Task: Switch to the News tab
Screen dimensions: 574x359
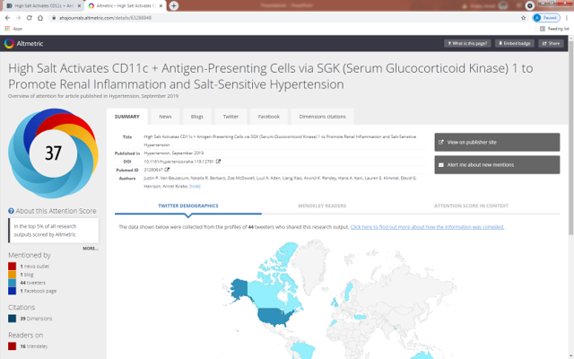Action: click(165, 117)
